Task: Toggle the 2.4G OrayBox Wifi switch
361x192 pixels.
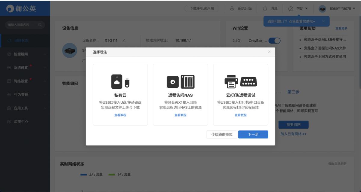Action: (x=275, y=40)
